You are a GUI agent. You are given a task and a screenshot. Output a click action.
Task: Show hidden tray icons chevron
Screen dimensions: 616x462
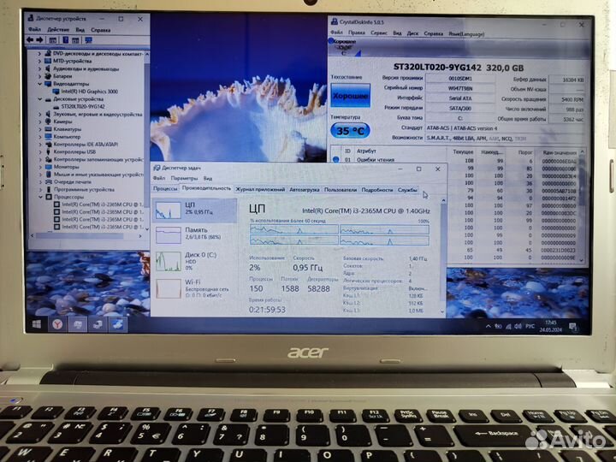pos(488,326)
